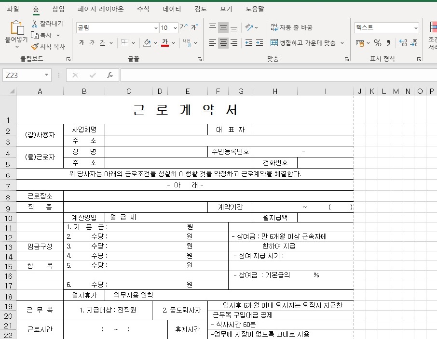Click Insert Function fx icon
The height and width of the screenshot is (339, 437).
pyautogui.click(x=110, y=75)
